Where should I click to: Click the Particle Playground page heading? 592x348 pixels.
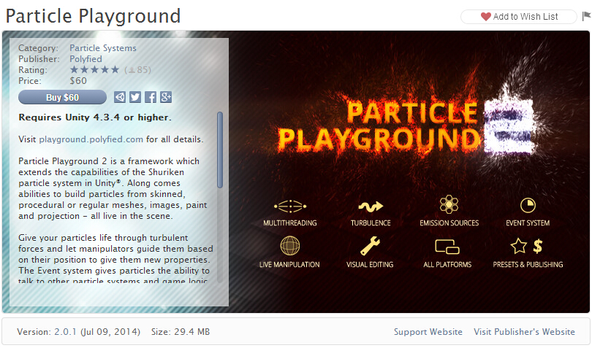[x=93, y=16]
